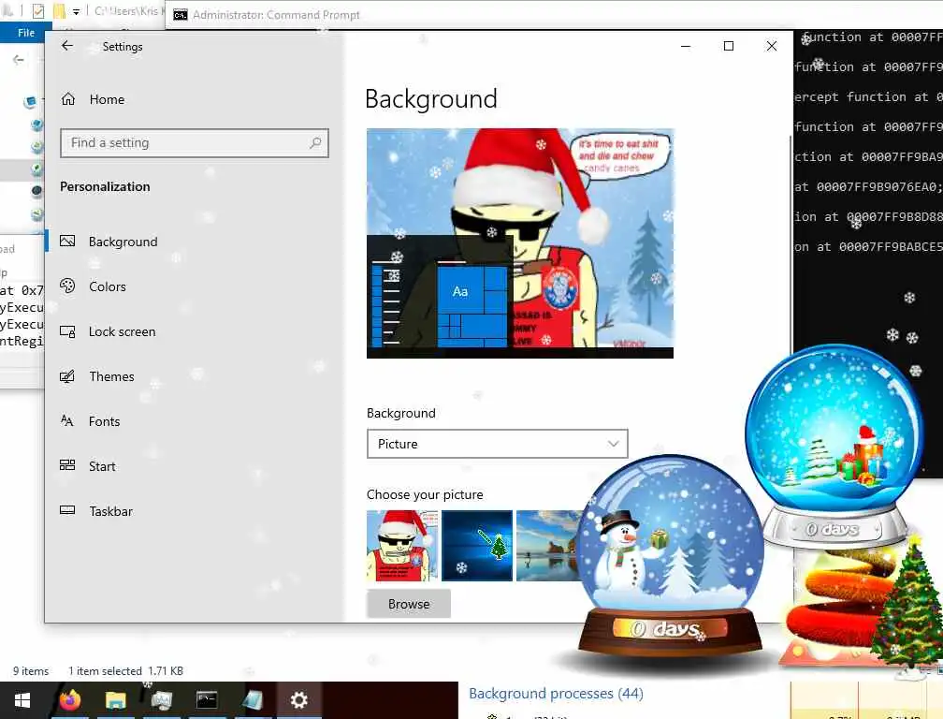Click the Personalization heading text

coord(105,186)
